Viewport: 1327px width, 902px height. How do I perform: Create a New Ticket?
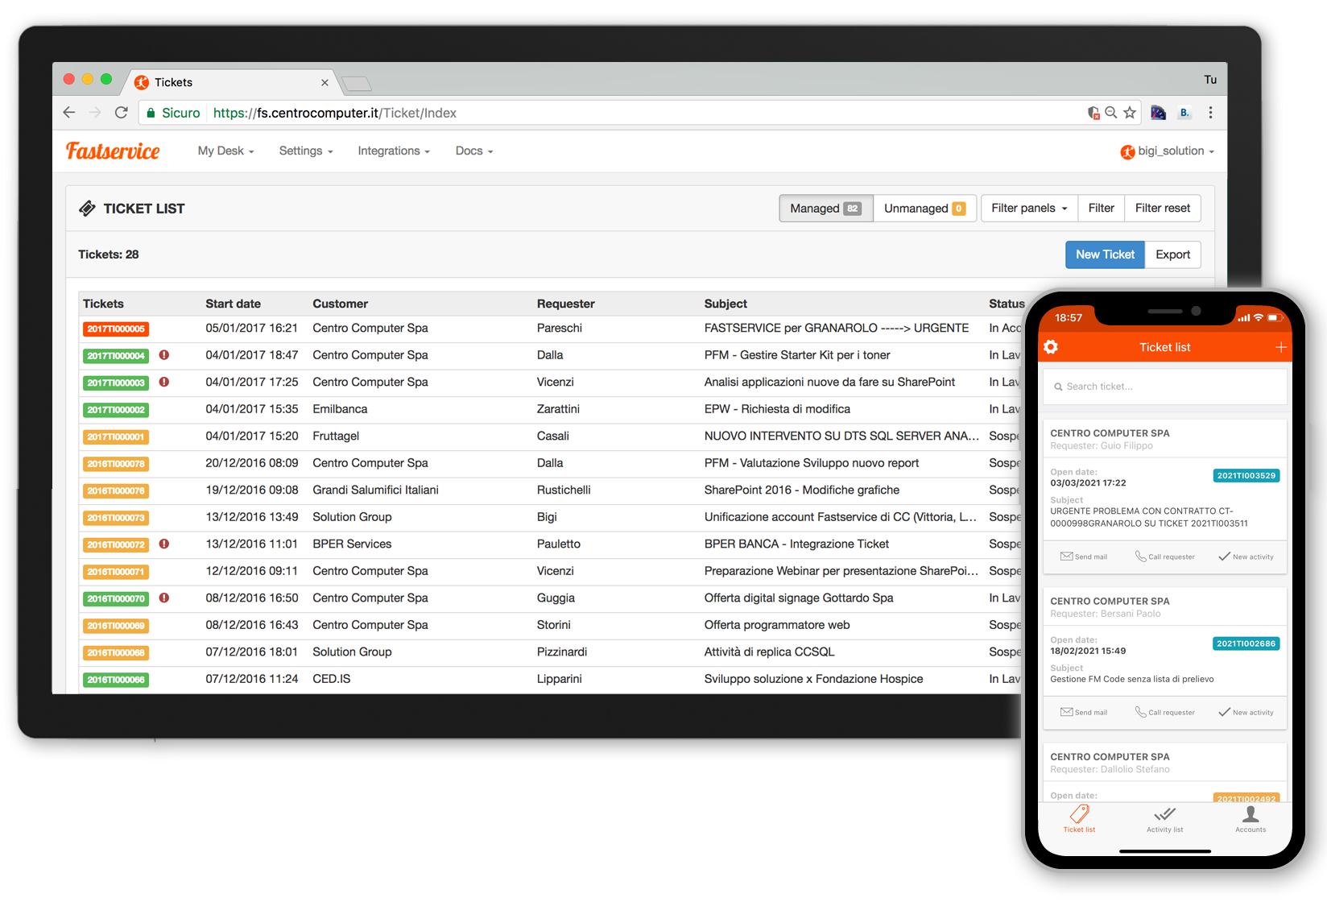coord(1105,254)
